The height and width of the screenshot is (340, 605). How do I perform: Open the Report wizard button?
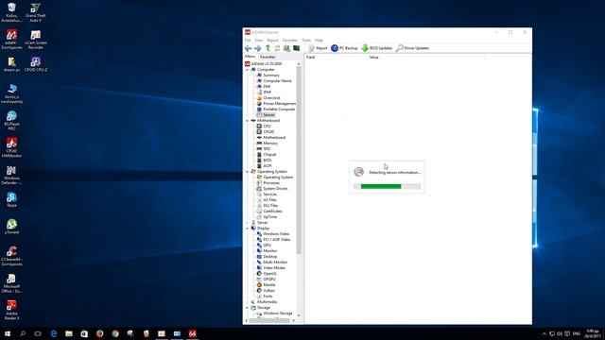click(x=319, y=48)
